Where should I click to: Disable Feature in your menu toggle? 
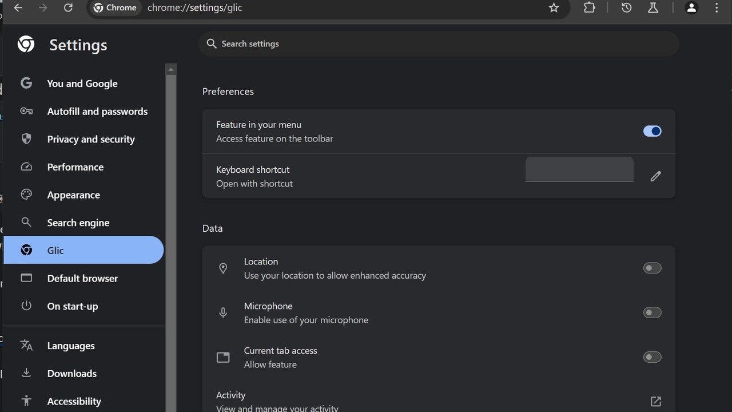point(652,131)
